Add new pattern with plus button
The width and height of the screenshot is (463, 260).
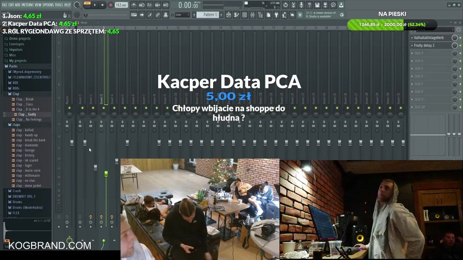pyautogui.click(x=220, y=15)
